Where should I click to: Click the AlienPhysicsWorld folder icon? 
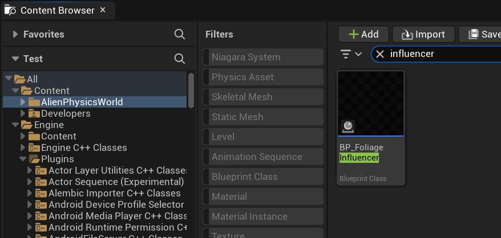[x=34, y=102]
